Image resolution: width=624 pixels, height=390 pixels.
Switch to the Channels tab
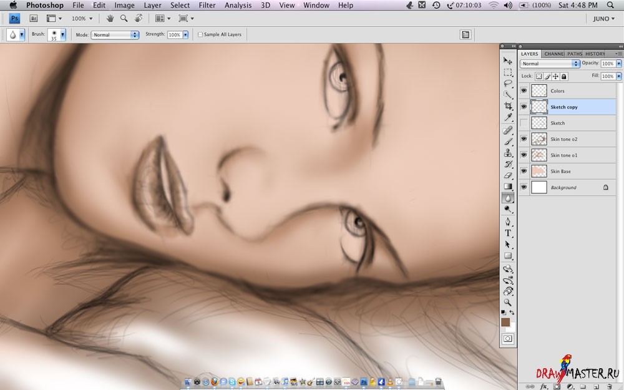pos(553,54)
